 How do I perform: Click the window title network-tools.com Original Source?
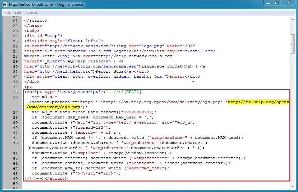[x=46, y=4]
